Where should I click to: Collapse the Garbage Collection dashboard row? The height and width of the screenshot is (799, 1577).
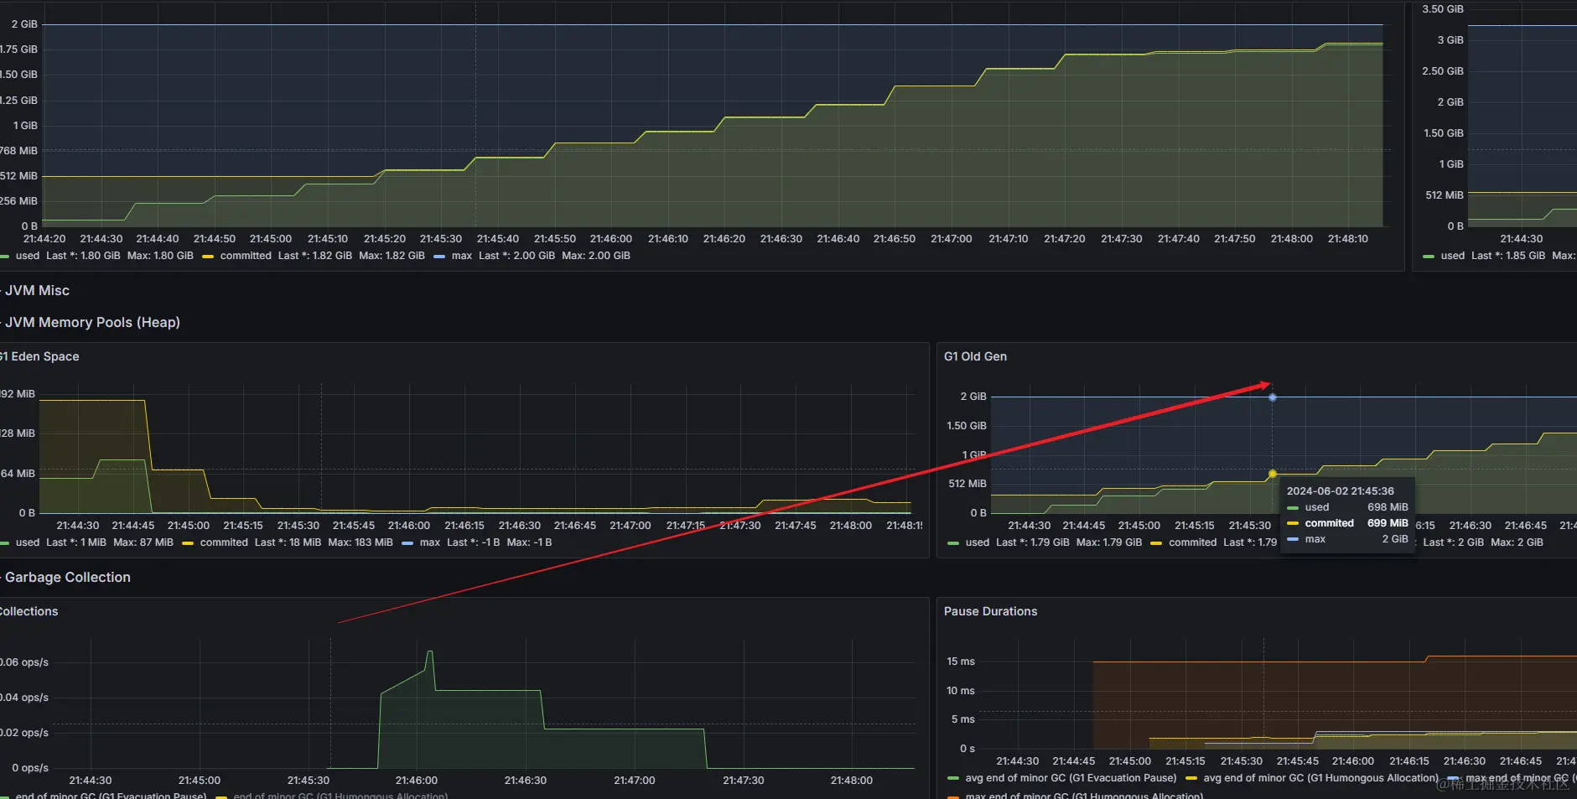(66, 577)
